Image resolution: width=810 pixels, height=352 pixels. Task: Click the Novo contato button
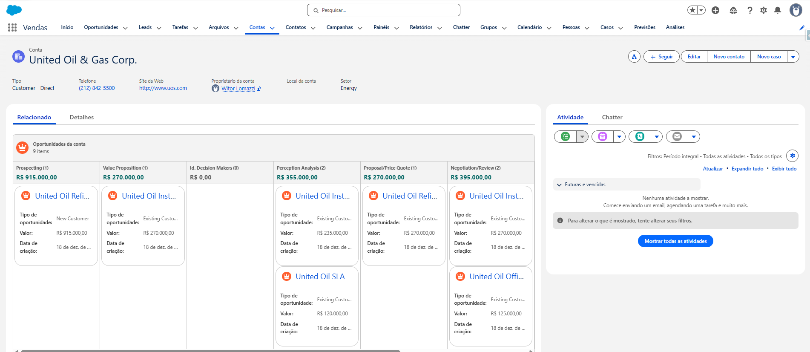(729, 57)
